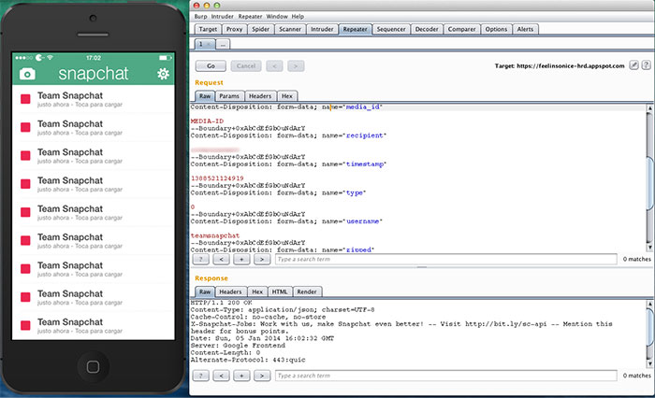Switch to the Proxy tab
This screenshot has width=655, height=398.
[x=234, y=29]
